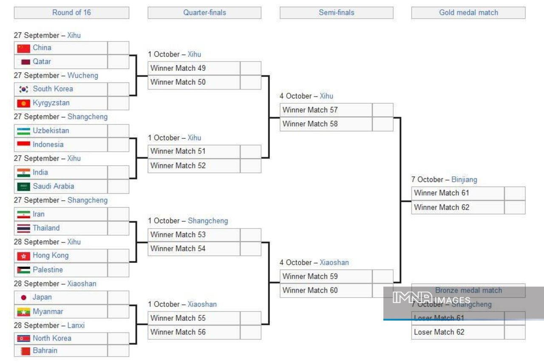
Task: Click the South Korea flag icon
Action: (x=23, y=89)
